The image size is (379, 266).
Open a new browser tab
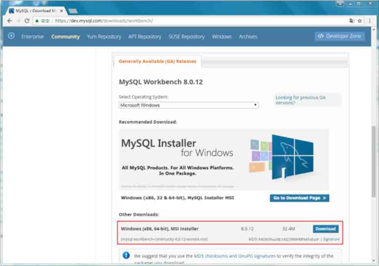click(73, 11)
